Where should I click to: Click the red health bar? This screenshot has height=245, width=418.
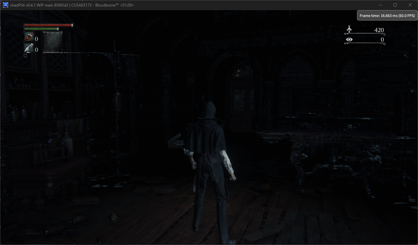[49, 25]
